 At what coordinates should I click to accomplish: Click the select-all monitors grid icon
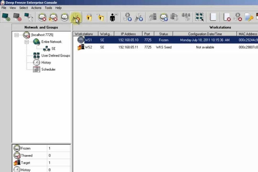point(199,17)
